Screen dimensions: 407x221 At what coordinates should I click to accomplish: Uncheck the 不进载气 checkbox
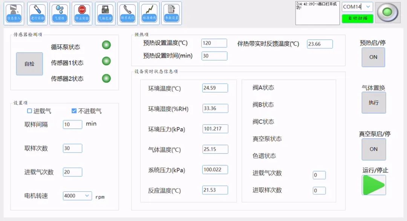point(74,111)
